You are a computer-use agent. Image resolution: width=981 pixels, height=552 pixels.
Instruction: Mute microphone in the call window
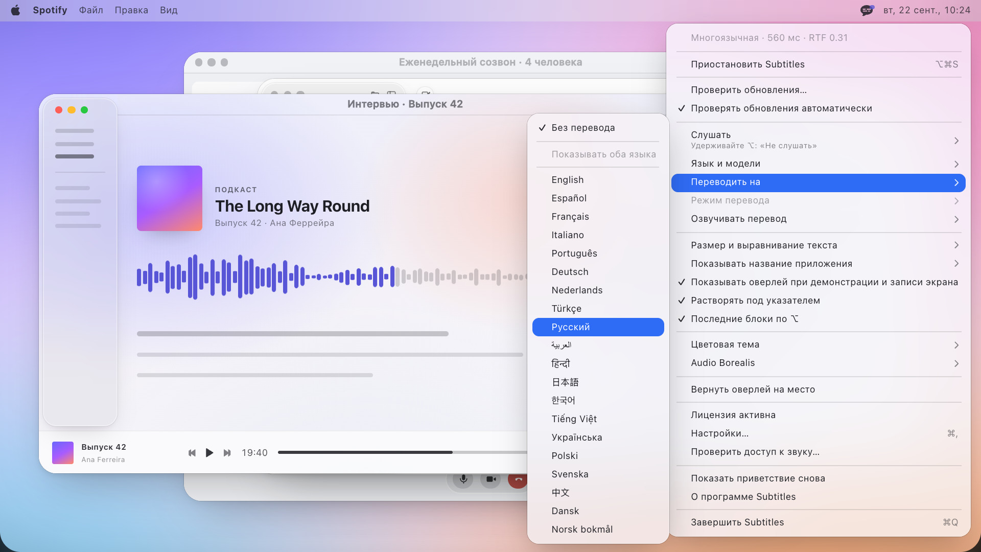pos(463,479)
